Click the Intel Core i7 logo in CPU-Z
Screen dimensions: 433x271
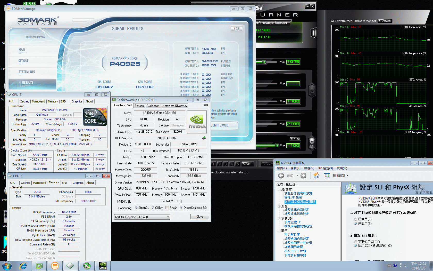click(x=95, y=117)
